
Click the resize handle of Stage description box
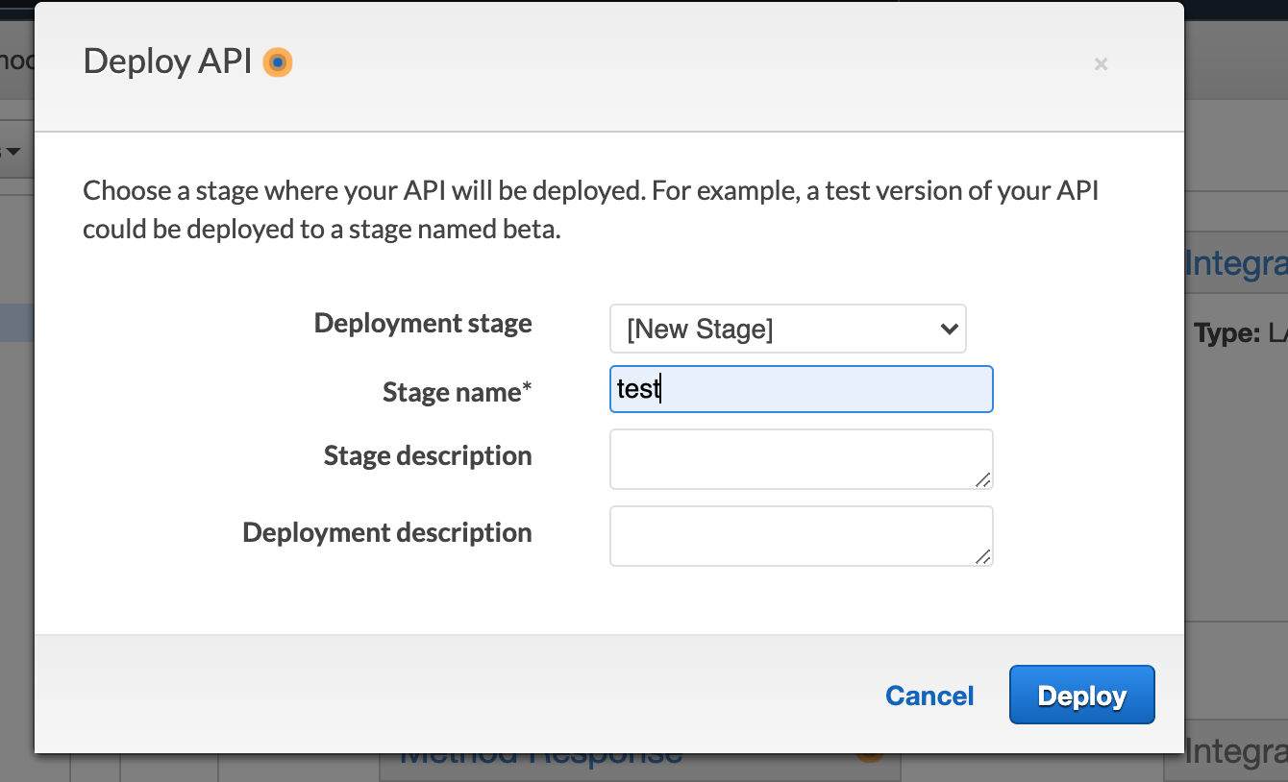click(x=984, y=478)
